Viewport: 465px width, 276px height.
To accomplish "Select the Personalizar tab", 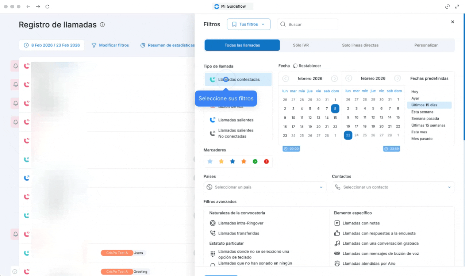I will pyautogui.click(x=426, y=45).
